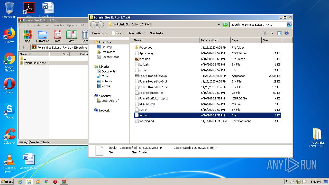
Task: Click the Explorer help question-mark icon
Action: pos(287,33)
